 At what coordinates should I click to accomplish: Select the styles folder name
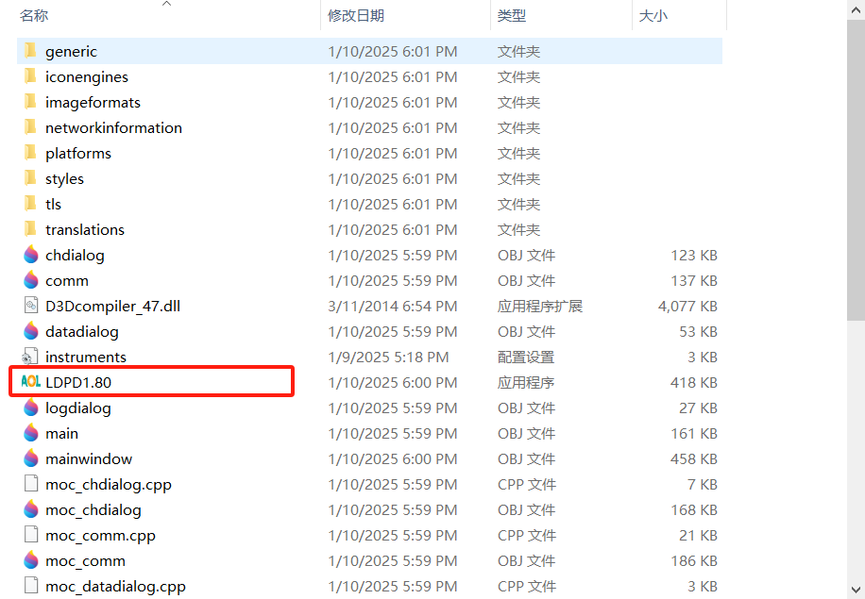[64, 178]
